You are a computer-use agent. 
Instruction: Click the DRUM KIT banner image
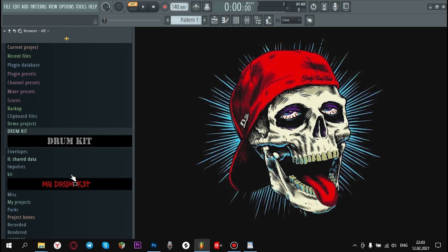pyautogui.click(x=70, y=141)
